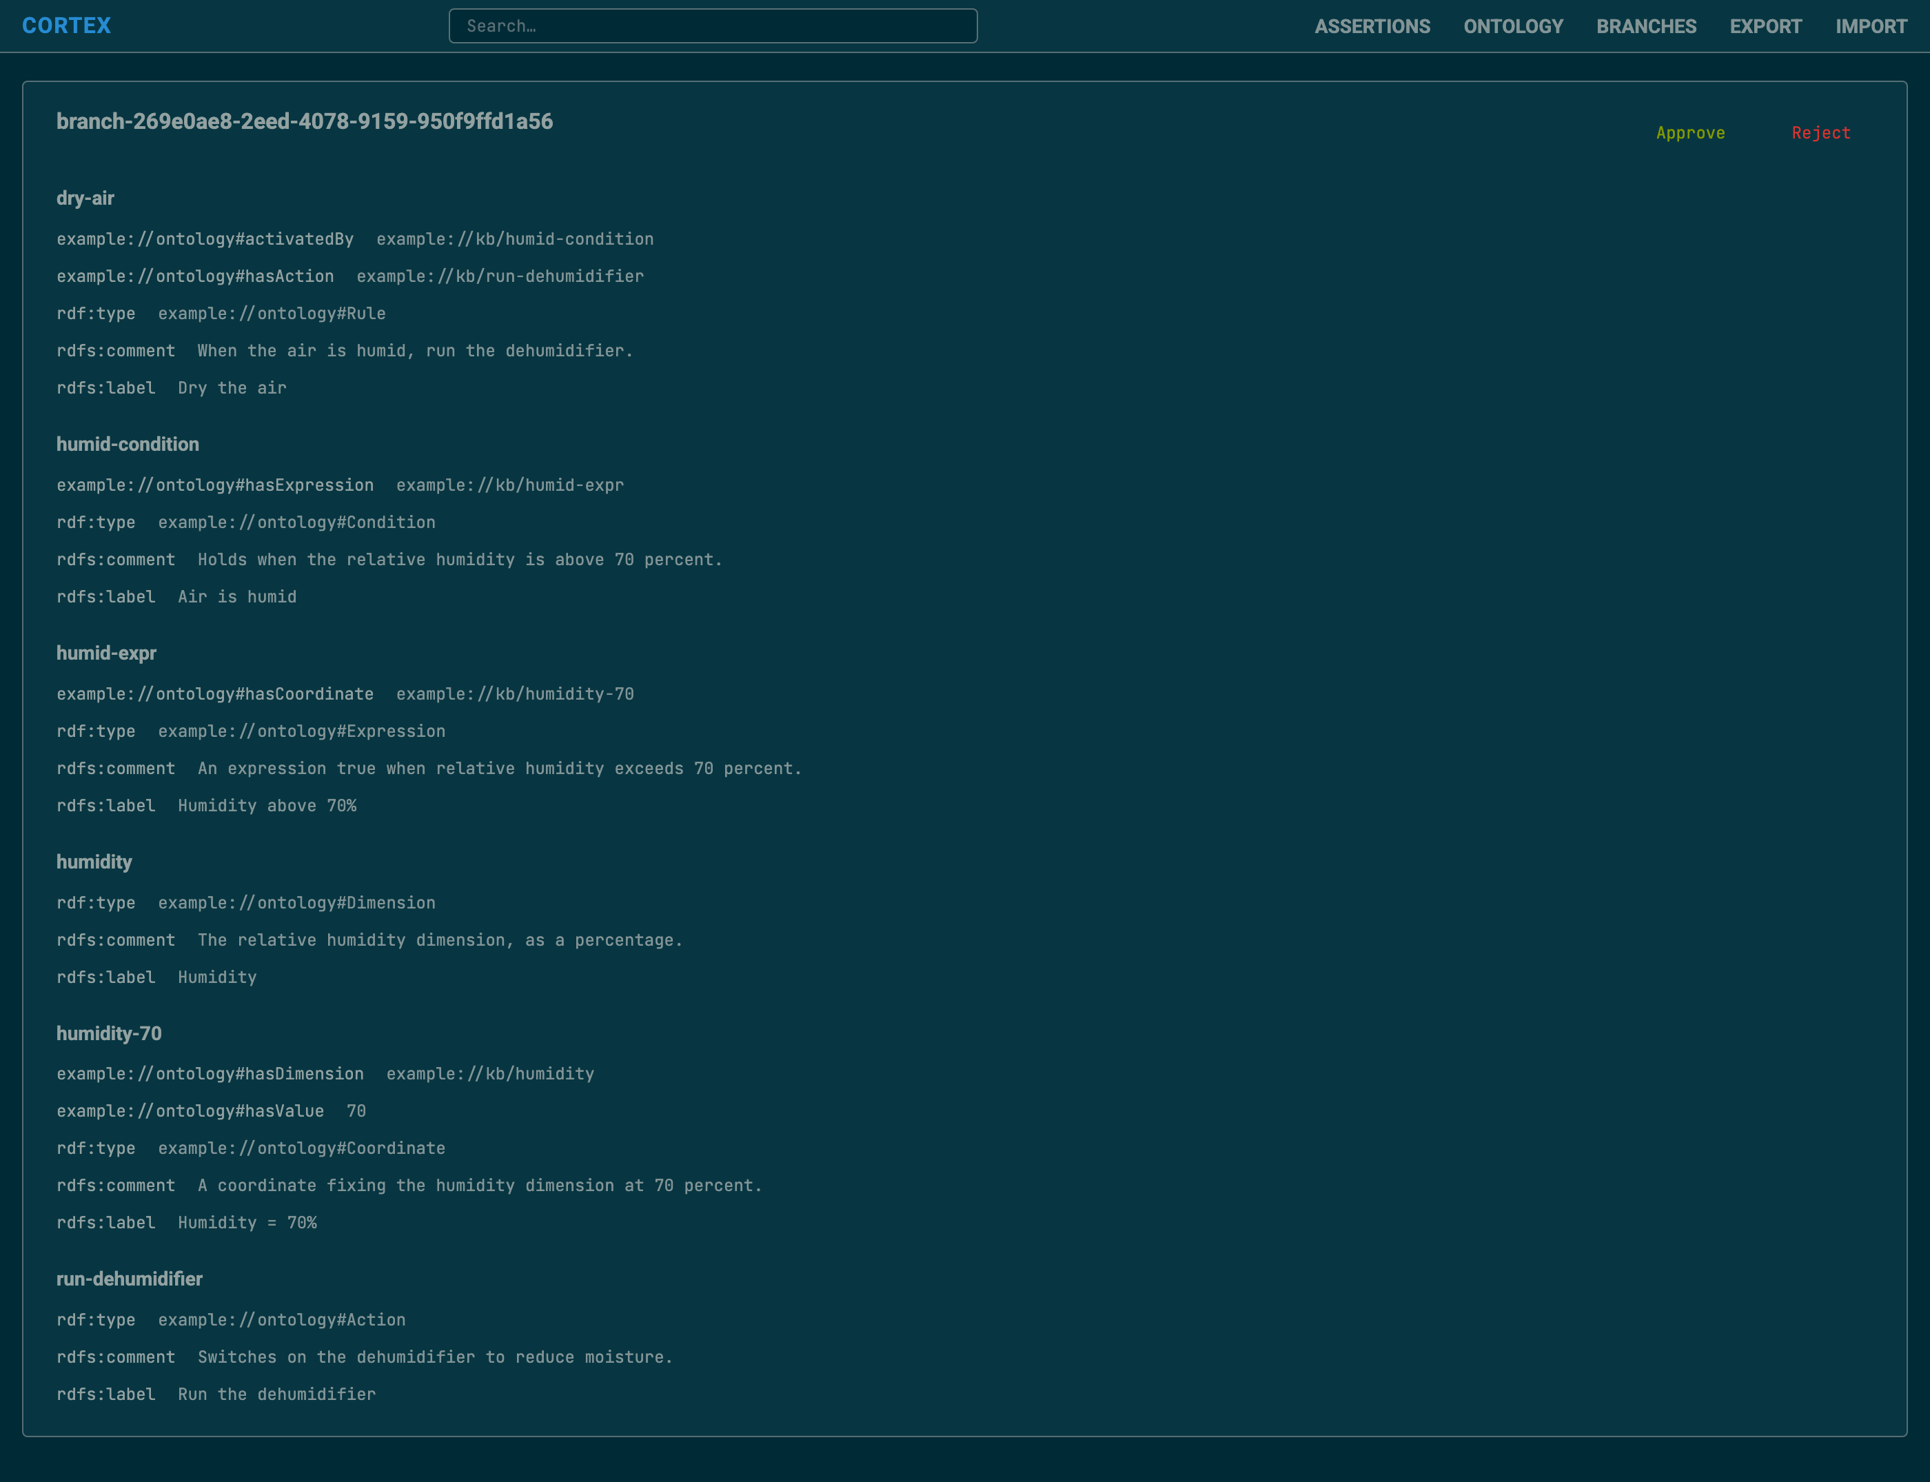Click the humid-condition subject heading
1930x1482 pixels.
pos(128,445)
